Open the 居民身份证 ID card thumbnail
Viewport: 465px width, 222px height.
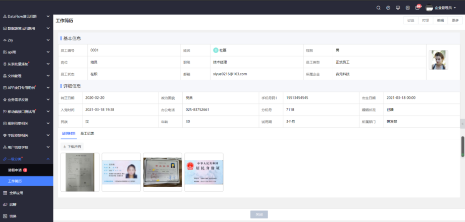(x=204, y=172)
